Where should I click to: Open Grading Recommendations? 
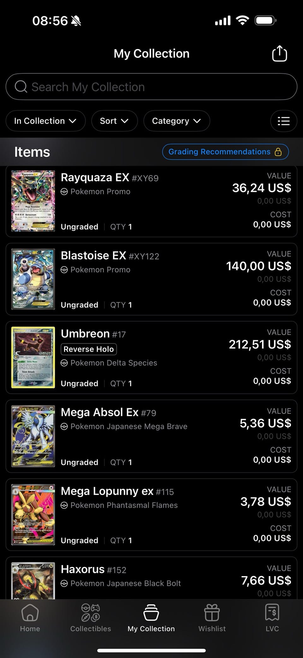(x=219, y=152)
